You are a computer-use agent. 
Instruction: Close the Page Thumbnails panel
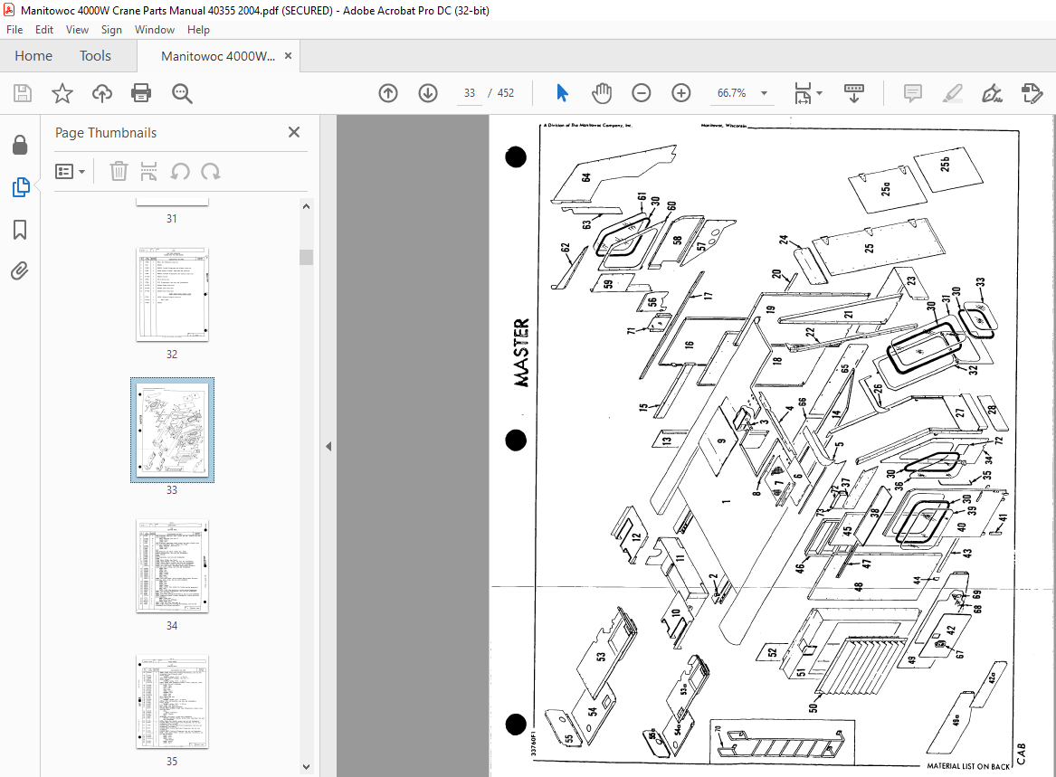pyautogui.click(x=293, y=132)
